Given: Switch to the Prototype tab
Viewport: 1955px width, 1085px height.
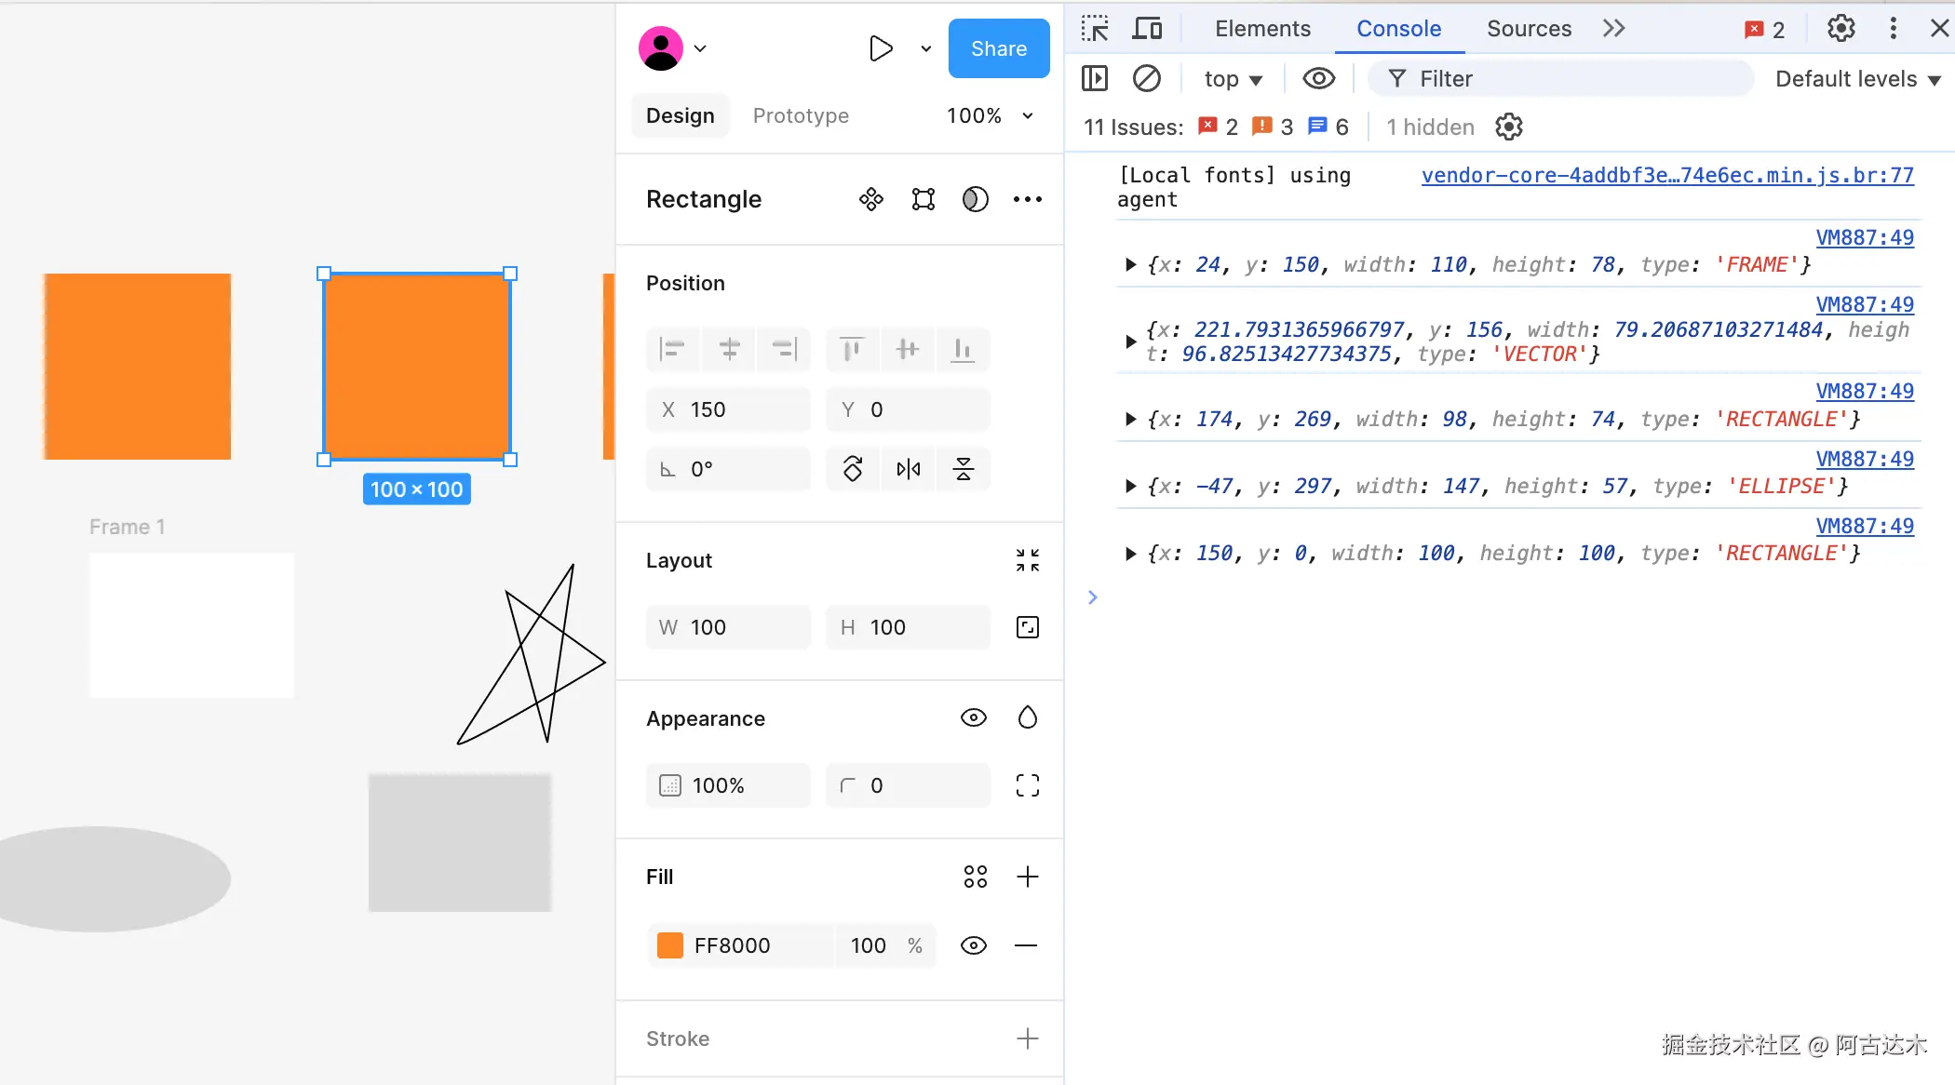Looking at the screenshot, I should (800, 115).
